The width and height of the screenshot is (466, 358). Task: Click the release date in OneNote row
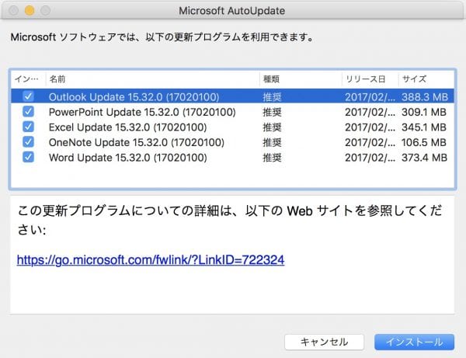point(370,143)
